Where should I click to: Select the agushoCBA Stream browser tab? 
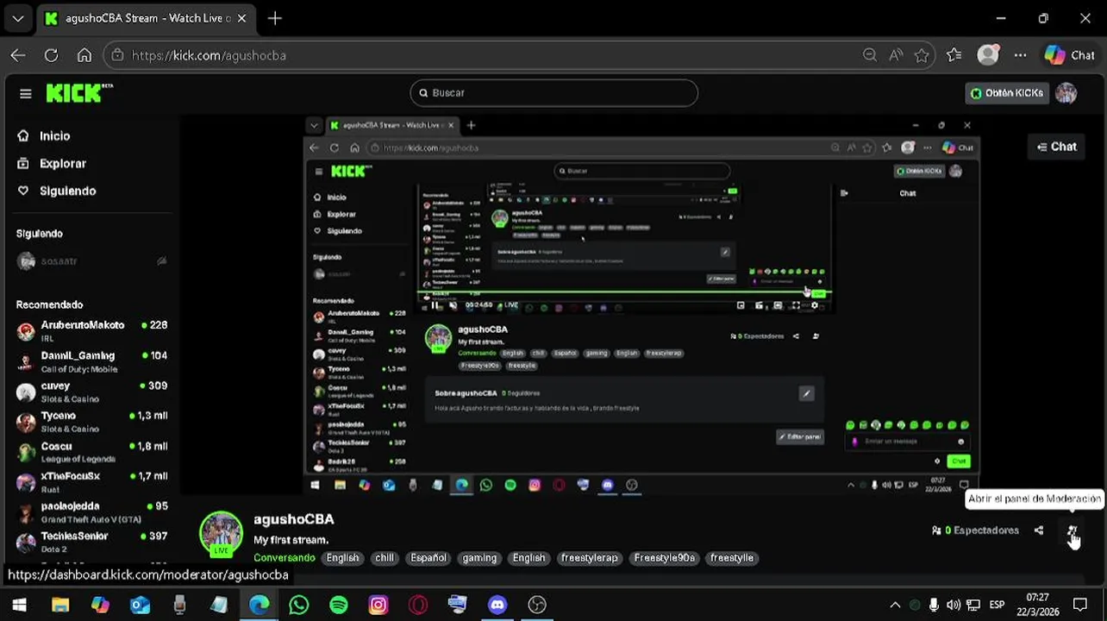point(145,18)
